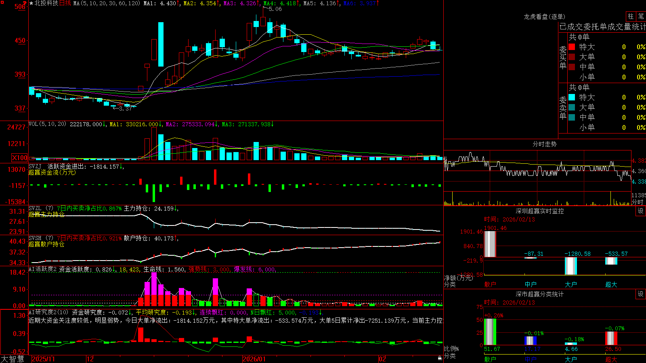
Task: Click the red question-mark help icon
Action: coord(25,3)
